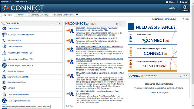The image size is (194, 109).
Task: Open the Contractual and Special Pay news link
Action: [97, 29]
